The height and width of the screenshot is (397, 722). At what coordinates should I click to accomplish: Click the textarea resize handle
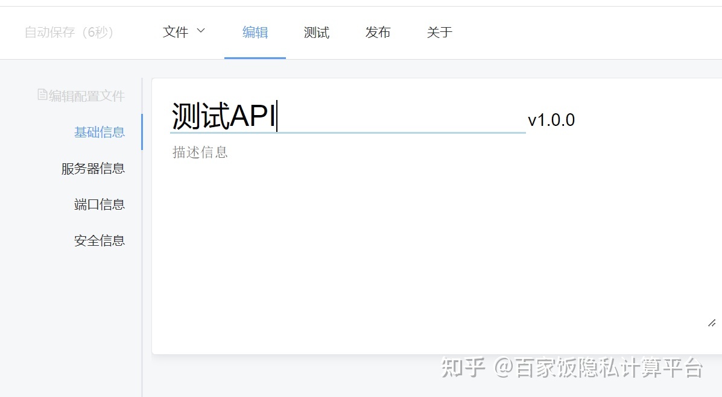click(x=712, y=324)
